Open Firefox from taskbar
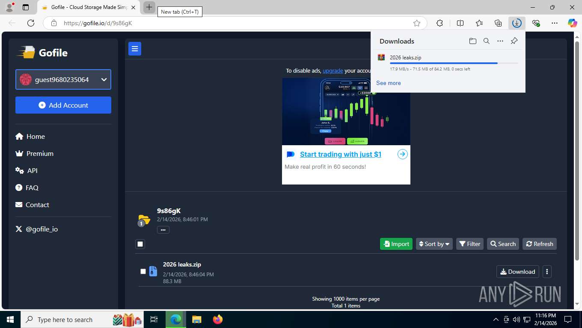This screenshot has width=582, height=328. pyautogui.click(x=218, y=319)
